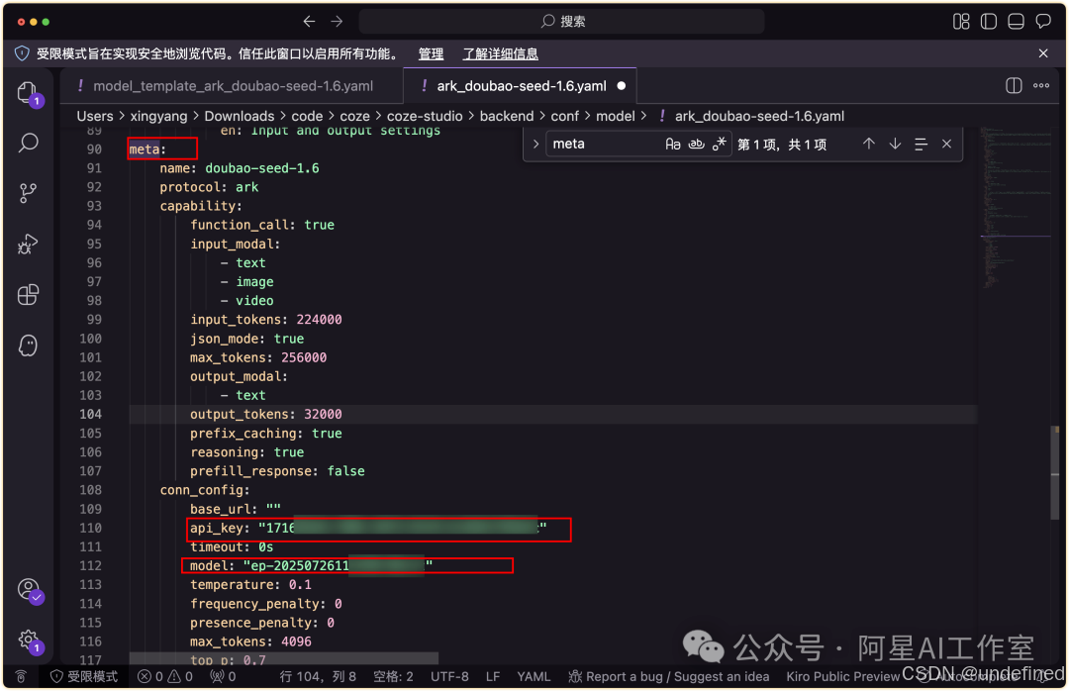Image resolution: width=1069 pixels, height=691 pixels.
Task: Click the ports indicator in status bar
Action: click(223, 677)
